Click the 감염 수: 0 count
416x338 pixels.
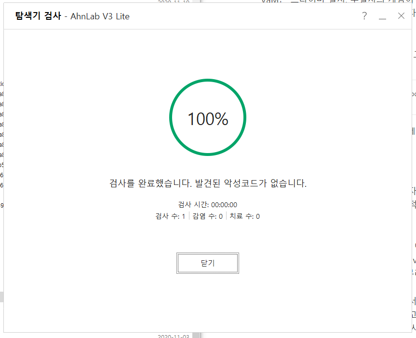pos(207,216)
